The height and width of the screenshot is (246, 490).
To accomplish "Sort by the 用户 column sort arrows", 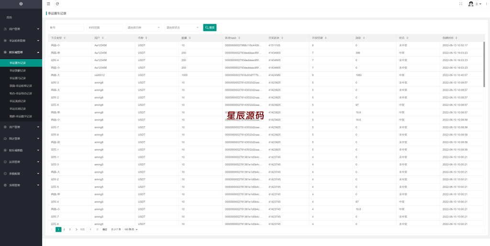I will click(103, 38).
